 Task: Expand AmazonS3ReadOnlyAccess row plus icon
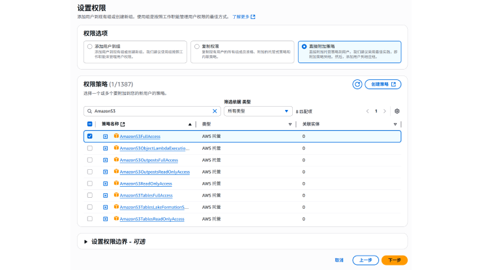coord(106,183)
